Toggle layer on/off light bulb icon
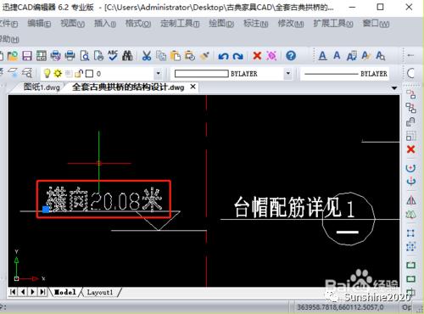Viewport: 424px width, 314px height. coord(47,74)
